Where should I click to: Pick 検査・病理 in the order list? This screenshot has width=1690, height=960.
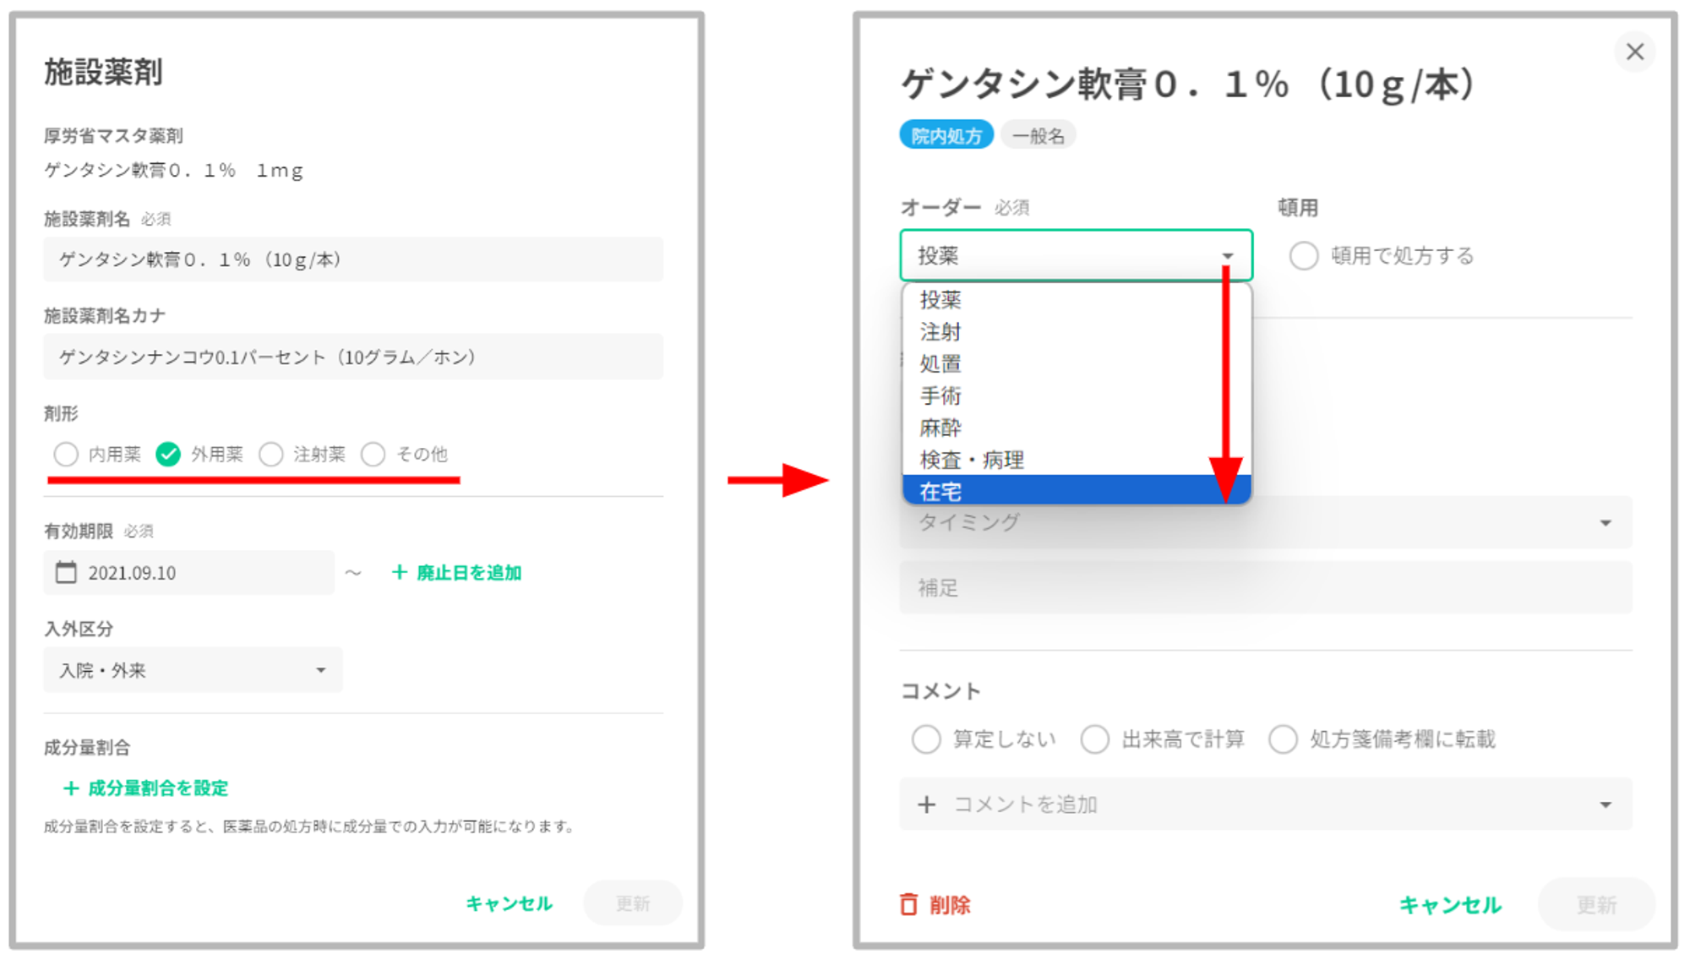click(x=972, y=460)
